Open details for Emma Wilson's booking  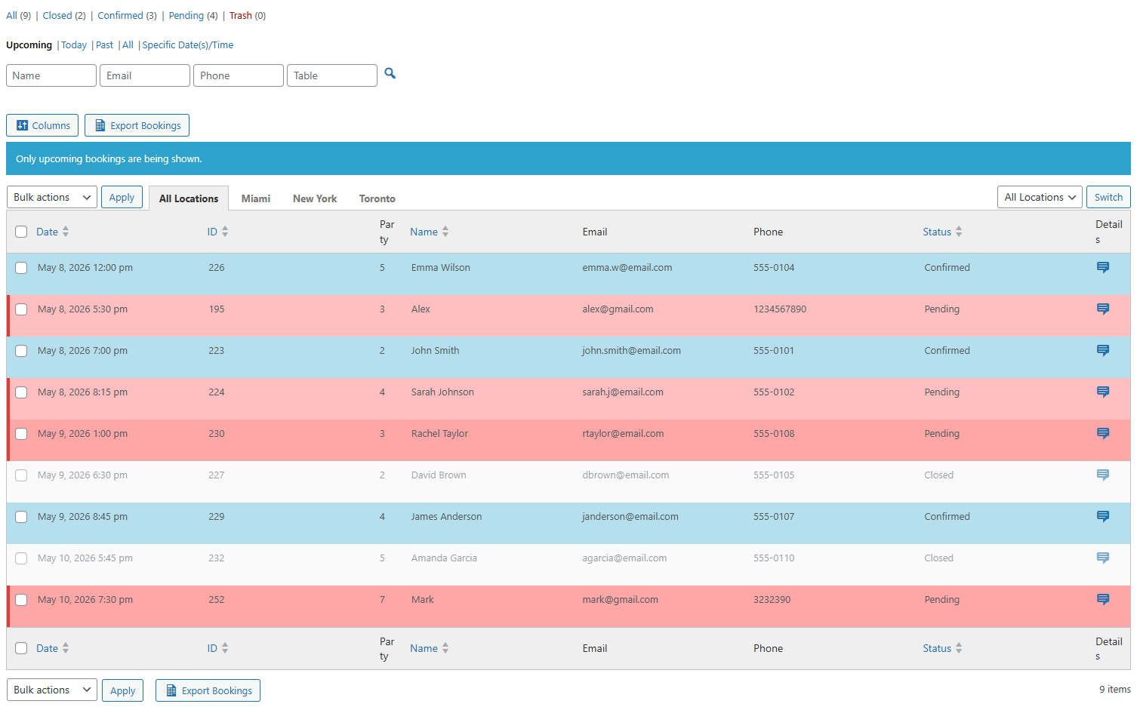[x=1102, y=268]
